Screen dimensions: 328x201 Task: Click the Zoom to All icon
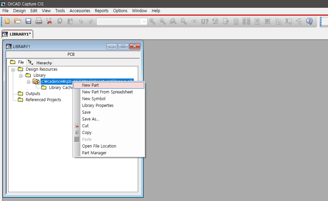184,21
